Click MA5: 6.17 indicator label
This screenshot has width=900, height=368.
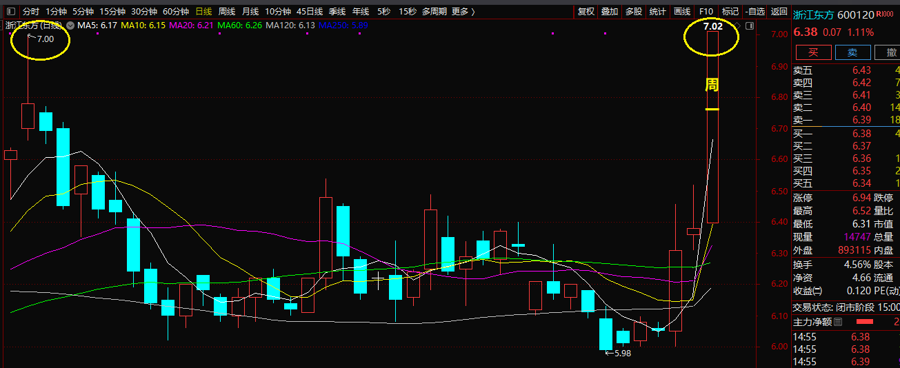pos(97,25)
